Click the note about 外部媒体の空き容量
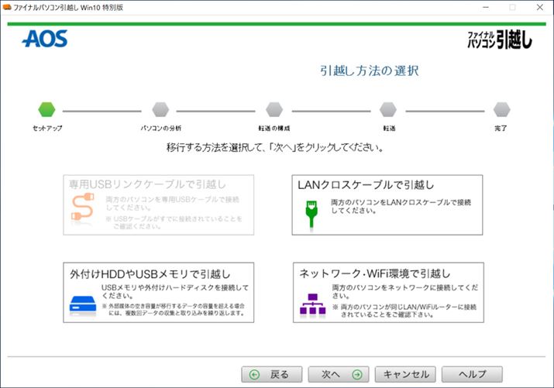 [x=174, y=310]
